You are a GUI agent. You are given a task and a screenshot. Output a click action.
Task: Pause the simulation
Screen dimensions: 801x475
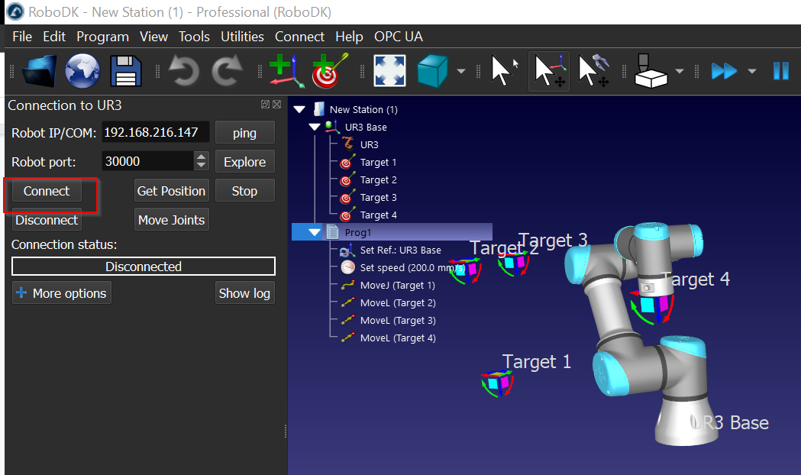tap(781, 71)
